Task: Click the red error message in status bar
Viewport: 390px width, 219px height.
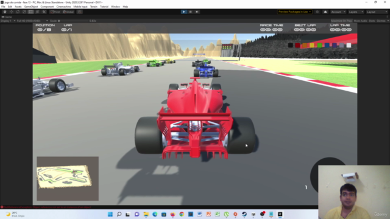Action: [x=46, y=207]
